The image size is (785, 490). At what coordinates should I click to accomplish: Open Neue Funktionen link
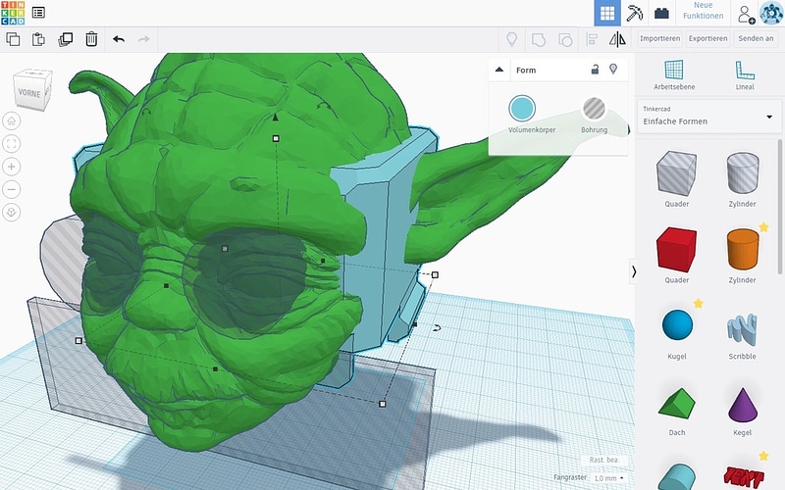(x=703, y=11)
